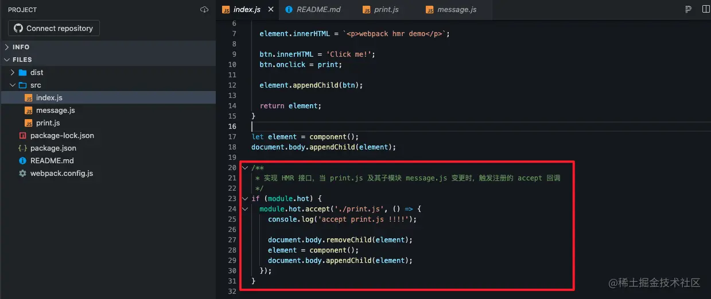Fold the comment block at line 20
Screen dimensions: 711x299
tap(245, 168)
